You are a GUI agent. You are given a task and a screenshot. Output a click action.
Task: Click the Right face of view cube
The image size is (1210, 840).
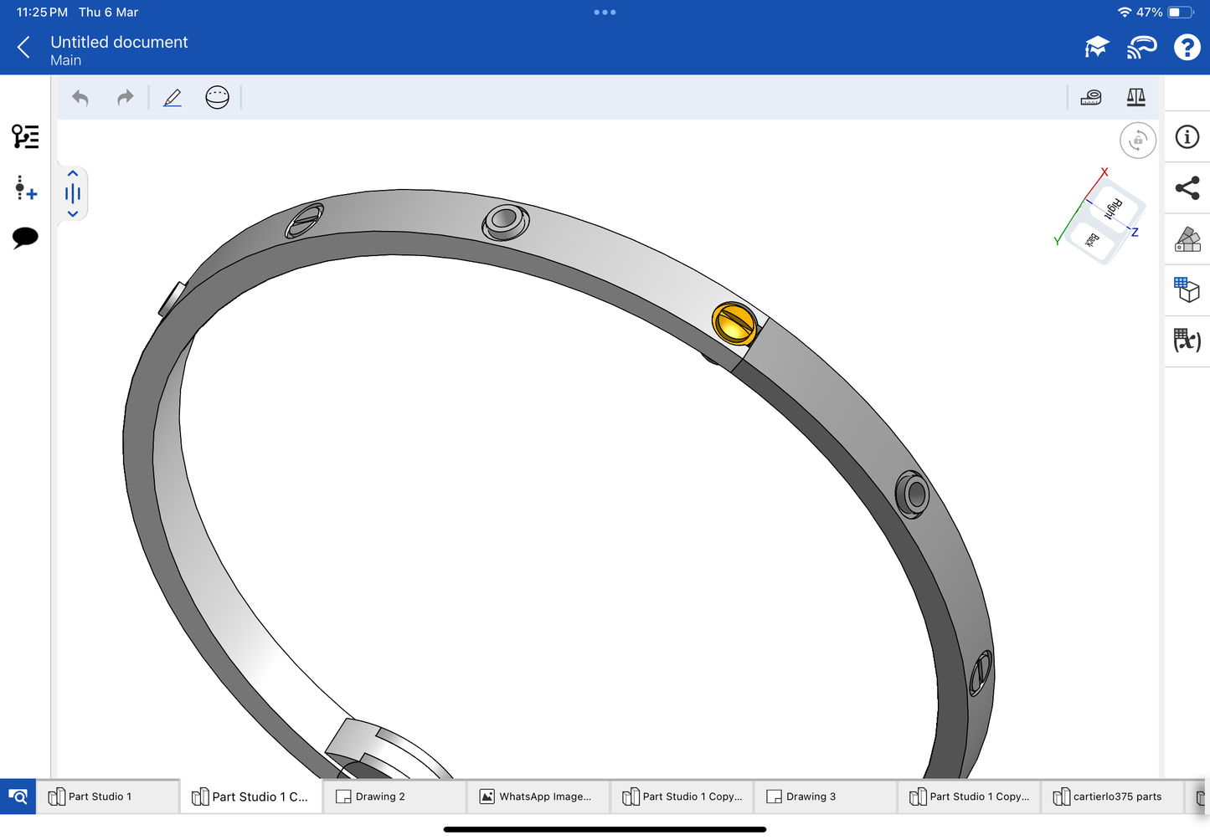click(x=1115, y=207)
